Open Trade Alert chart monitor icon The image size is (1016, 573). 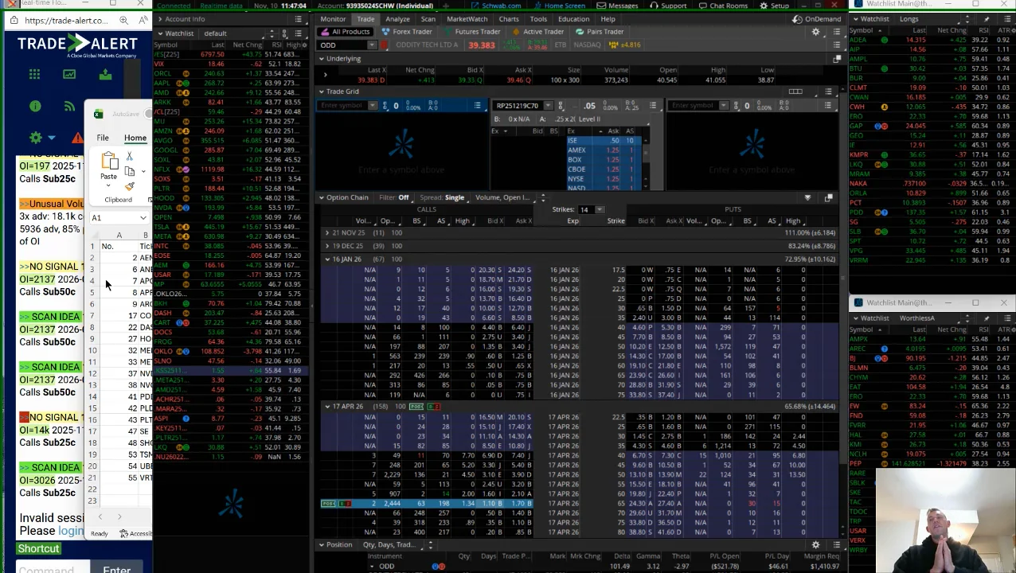coord(69,74)
